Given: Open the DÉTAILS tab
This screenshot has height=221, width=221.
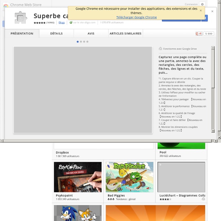Looking at the screenshot, I should 56,34.
